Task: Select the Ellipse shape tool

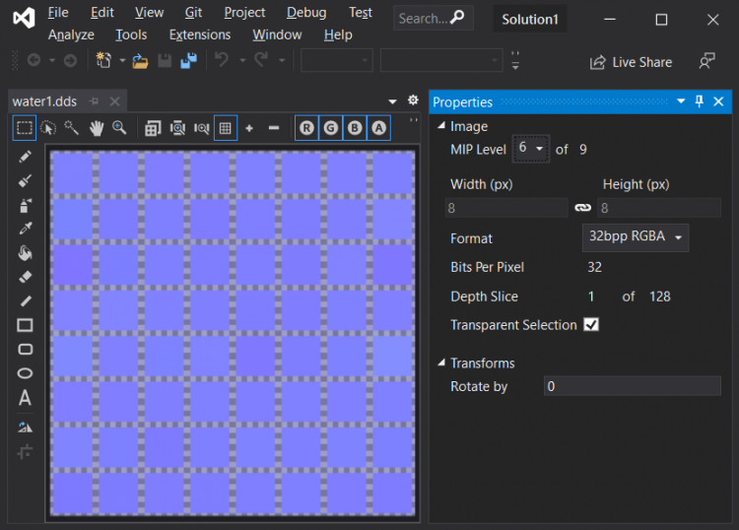Action: (x=26, y=373)
